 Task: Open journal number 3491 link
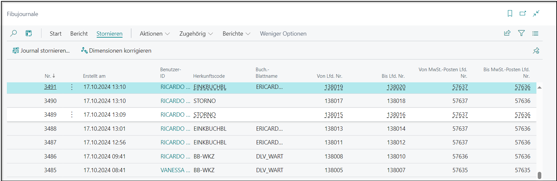click(x=50, y=87)
